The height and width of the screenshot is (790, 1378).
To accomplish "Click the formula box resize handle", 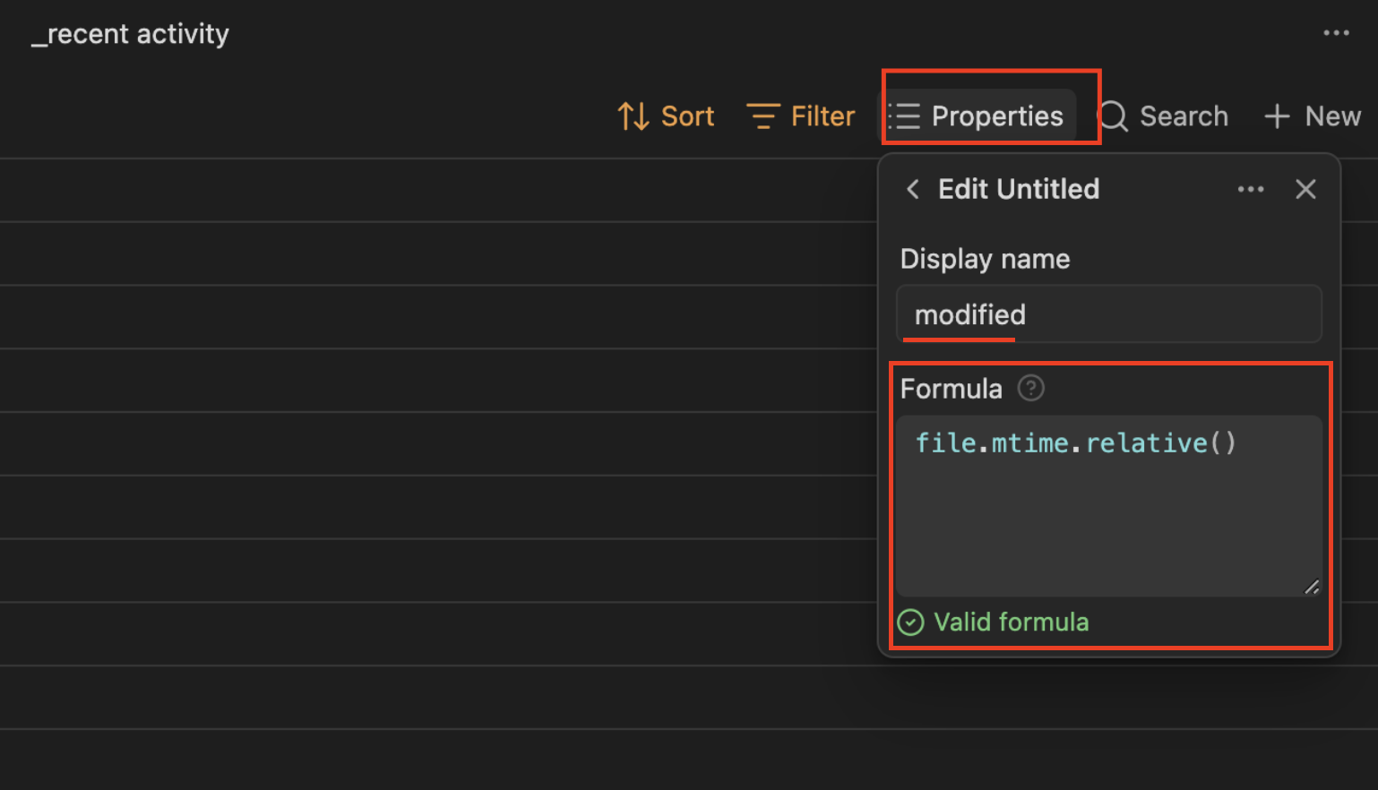I will point(1312,588).
